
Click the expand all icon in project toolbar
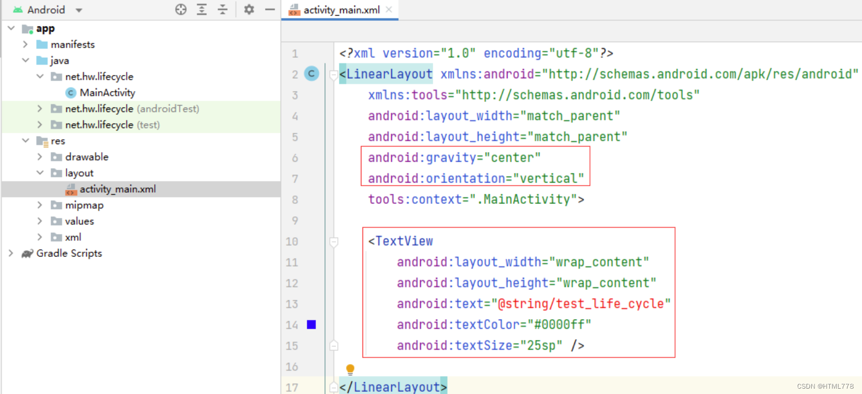pos(202,9)
